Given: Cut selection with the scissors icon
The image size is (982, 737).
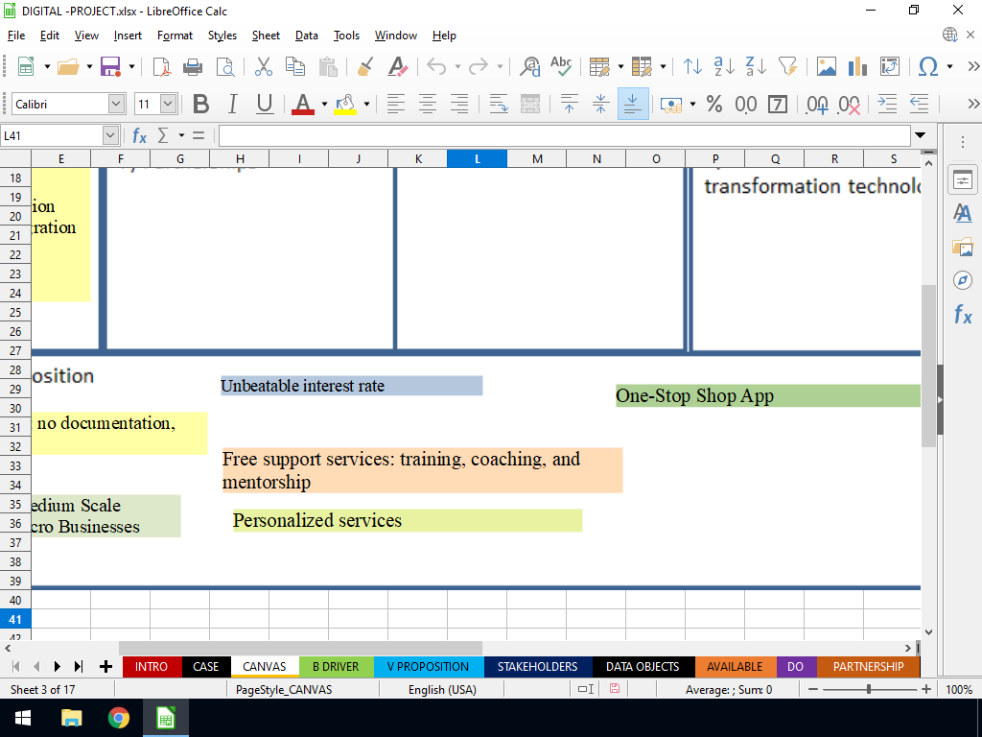Looking at the screenshot, I should [264, 66].
